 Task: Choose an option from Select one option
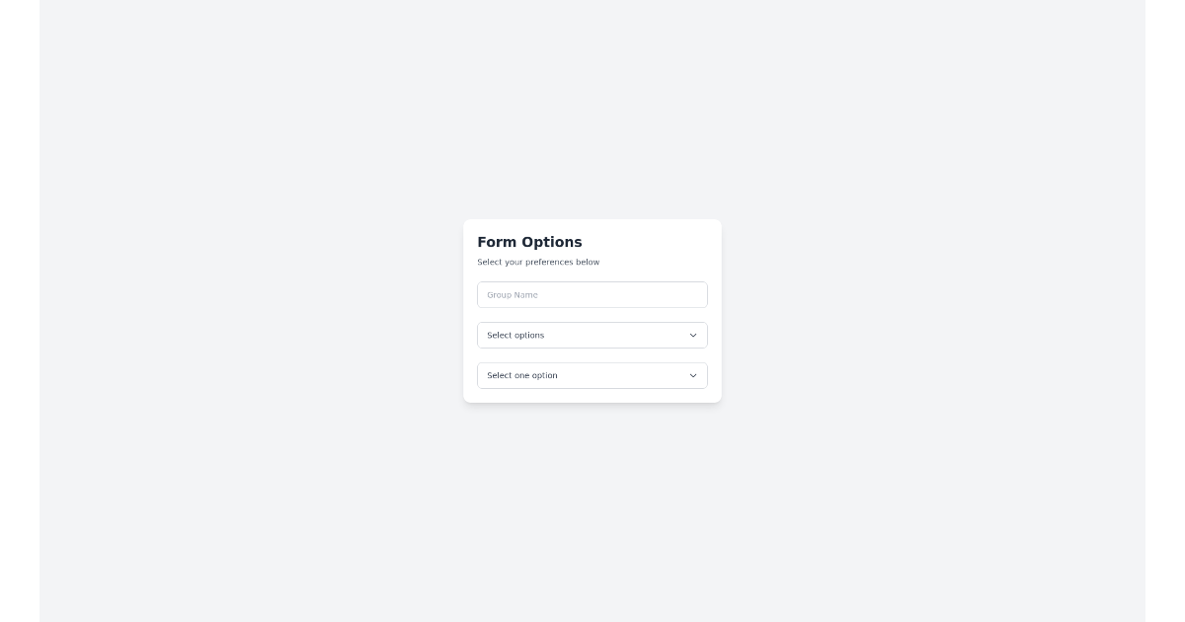[x=592, y=375]
